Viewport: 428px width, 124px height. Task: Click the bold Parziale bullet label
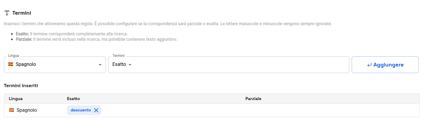pos(24,39)
